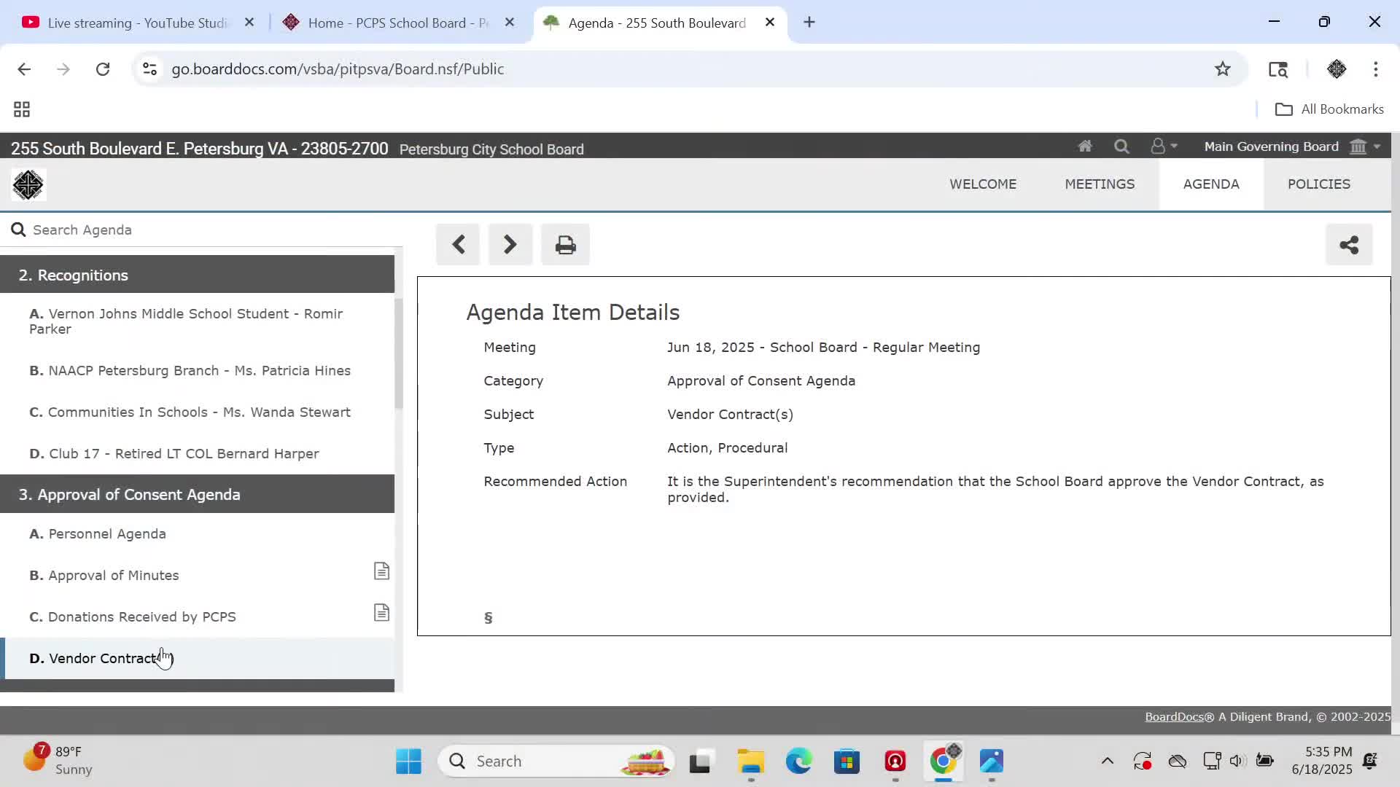Open File Explorer from the taskbar

coord(750,761)
